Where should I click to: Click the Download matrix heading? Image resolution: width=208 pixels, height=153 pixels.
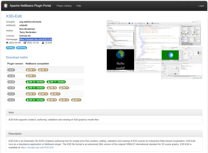pyautogui.click(x=17, y=57)
